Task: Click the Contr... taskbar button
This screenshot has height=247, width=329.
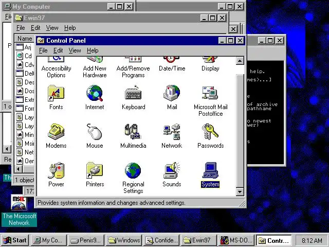Action: point(273,240)
